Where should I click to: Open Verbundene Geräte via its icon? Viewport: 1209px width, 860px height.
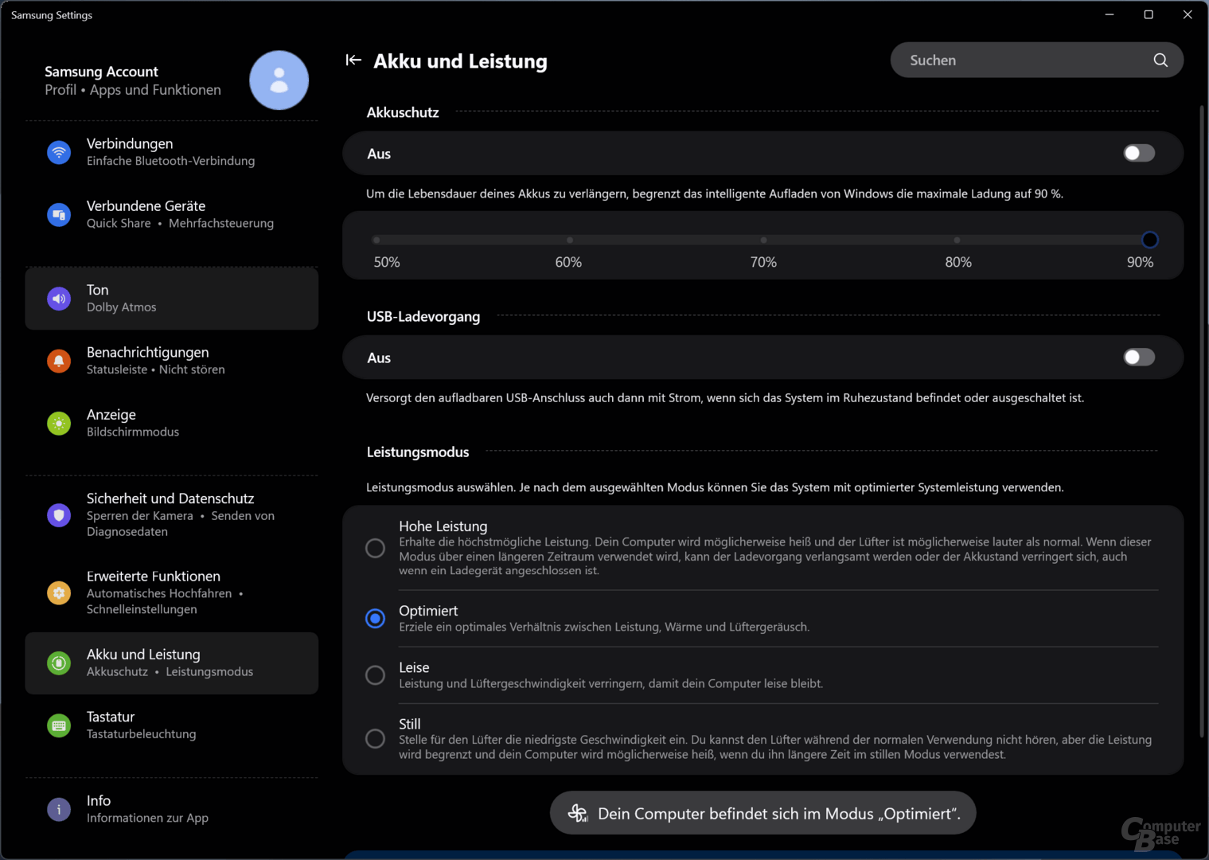point(59,214)
